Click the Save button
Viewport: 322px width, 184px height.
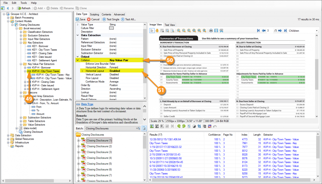coord(80,19)
